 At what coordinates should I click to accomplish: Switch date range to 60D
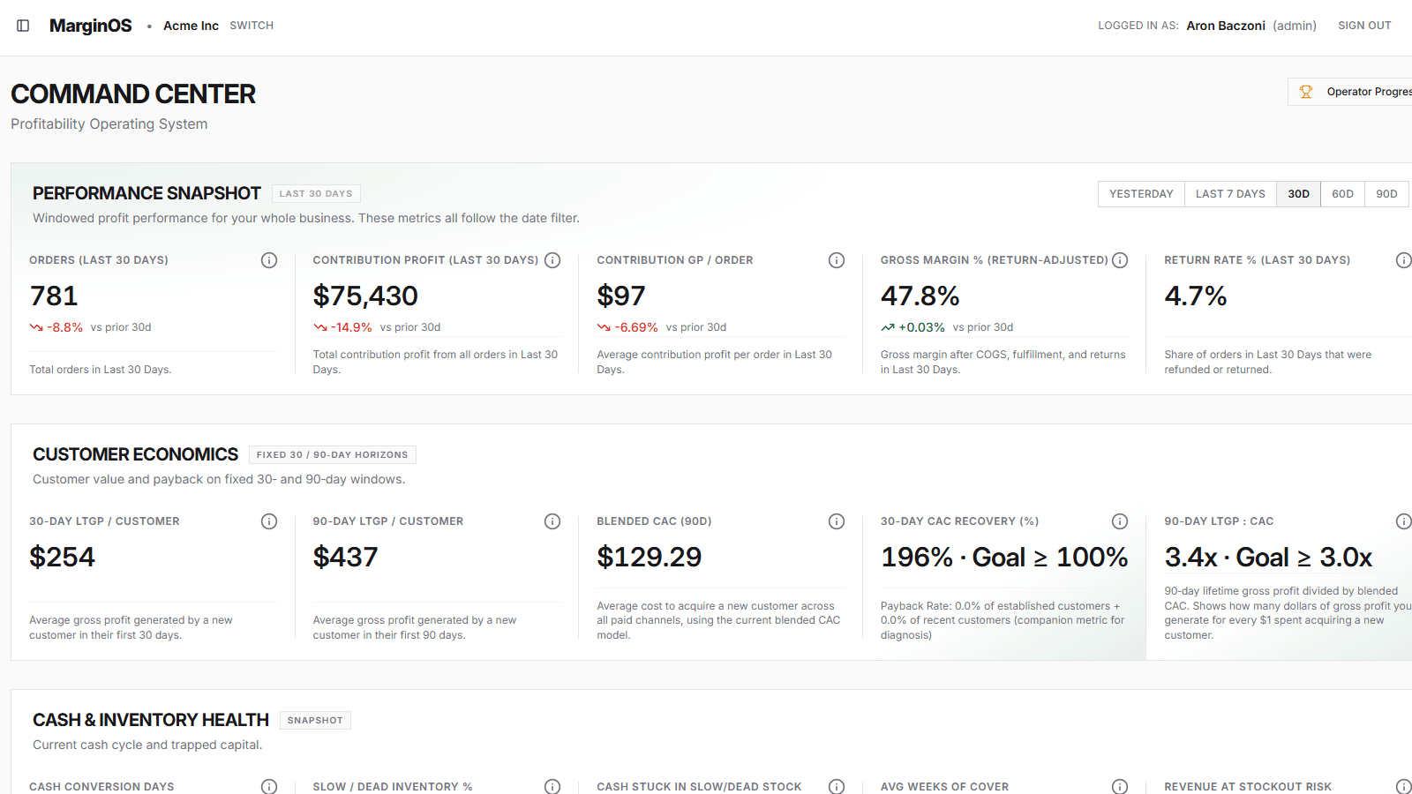(1342, 194)
